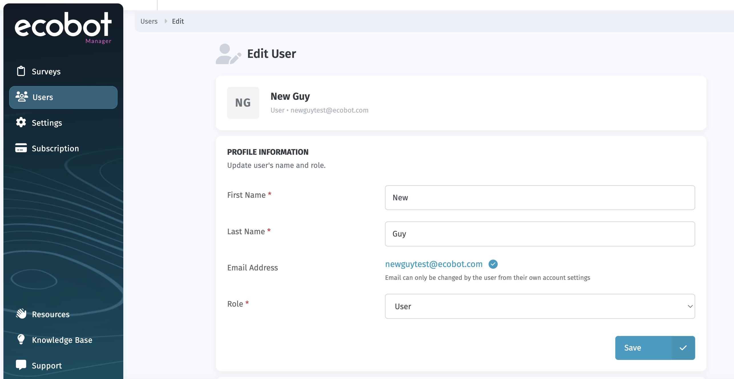Click the Support chat bubble icon
This screenshot has height=379, width=734.
(21, 365)
